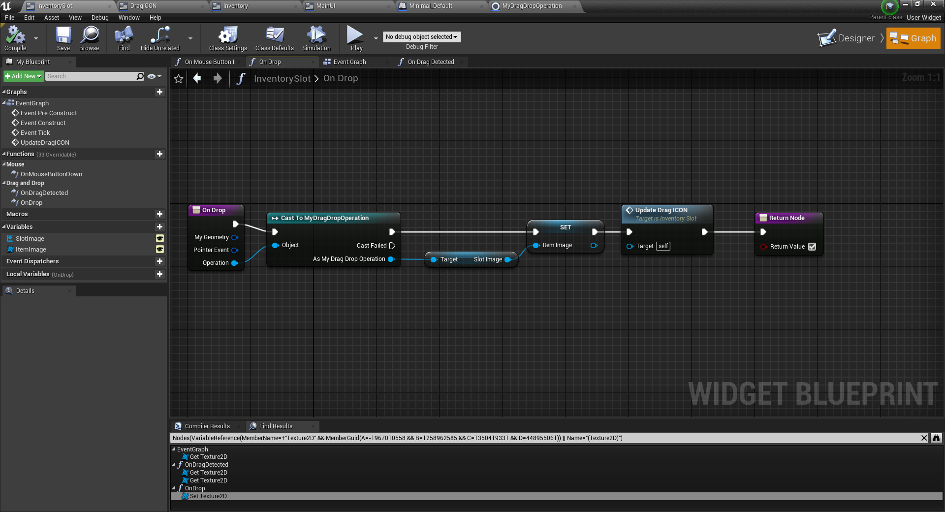This screenshot has width=945, height=512.
Task: Toggle SlotImage variable visibility eye
Action: click(x=160, y=238)
